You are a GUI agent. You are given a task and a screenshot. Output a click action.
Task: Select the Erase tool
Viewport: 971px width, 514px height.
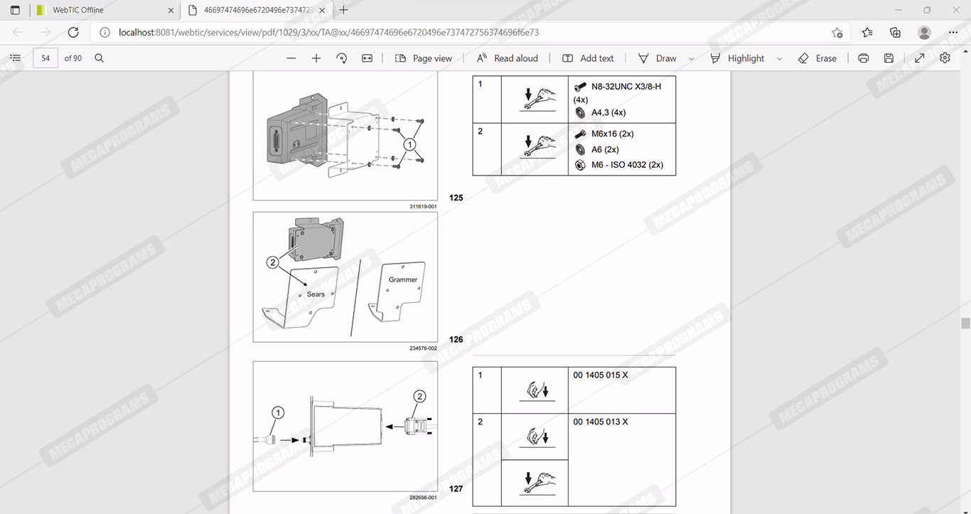(x=817, y=58)
